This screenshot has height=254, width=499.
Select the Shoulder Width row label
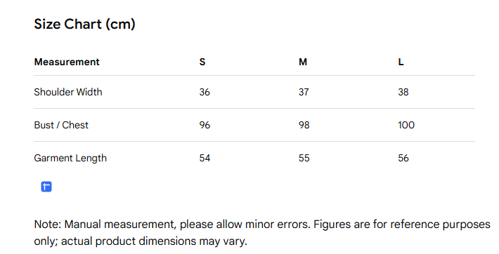(68, 92)
